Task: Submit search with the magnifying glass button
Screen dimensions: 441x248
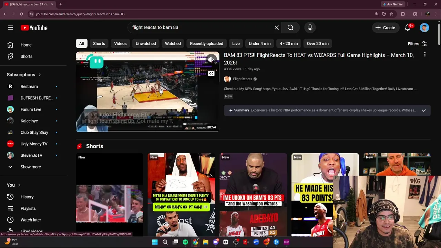Action: pos(290,28)
